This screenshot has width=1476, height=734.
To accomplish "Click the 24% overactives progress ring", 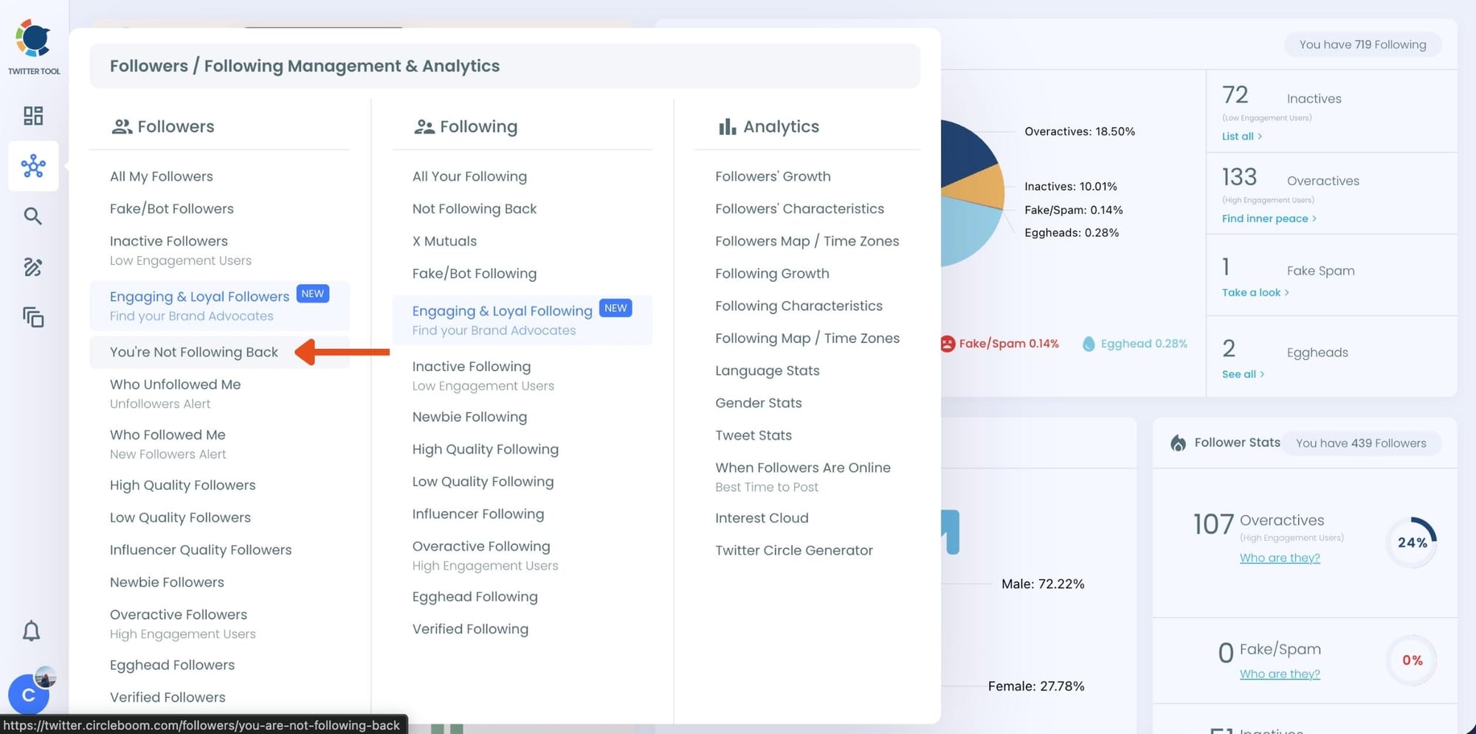I will (x=1411, y=542).
